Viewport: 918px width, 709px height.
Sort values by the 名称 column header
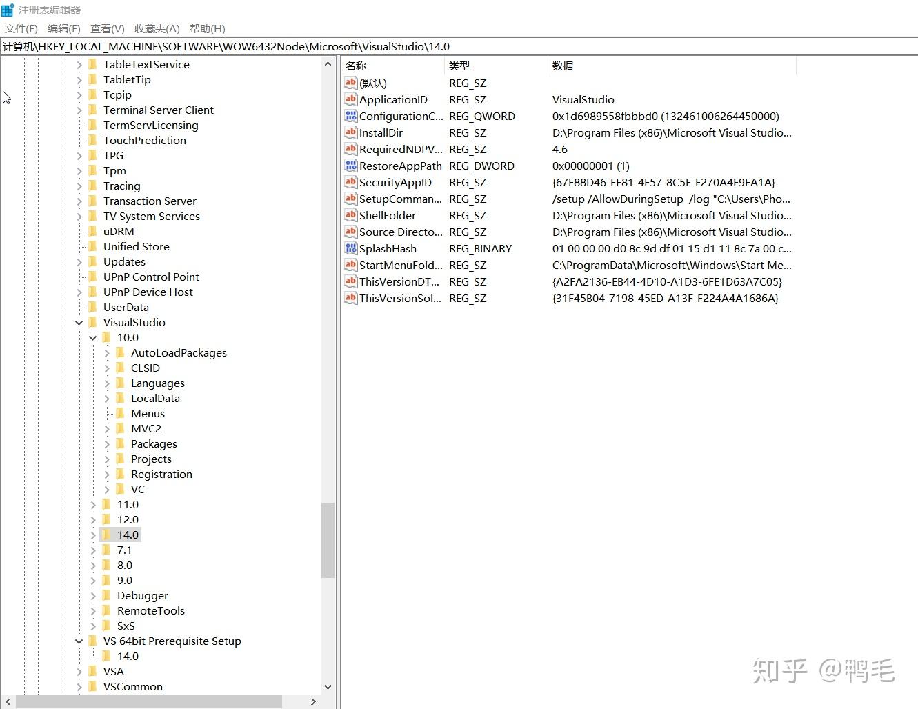click(355, 66)
